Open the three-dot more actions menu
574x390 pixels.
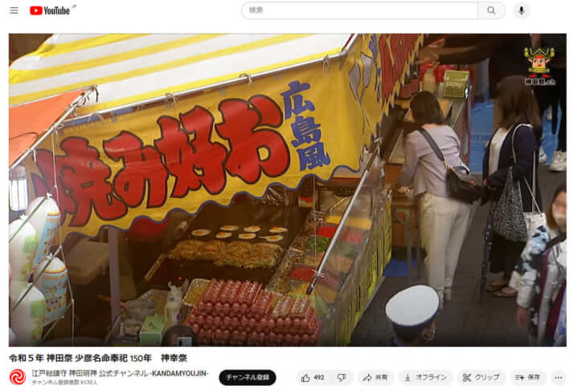pos(558,377)
